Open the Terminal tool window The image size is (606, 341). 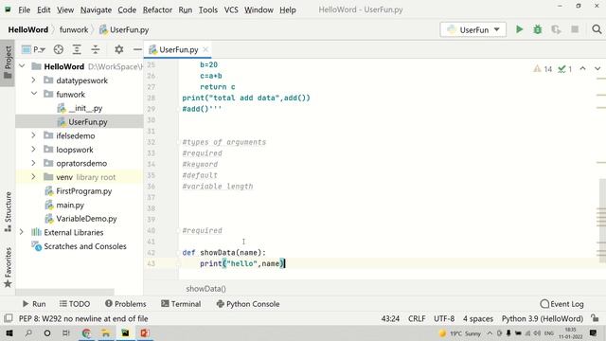pyautogui.click(x=181, y=304)
